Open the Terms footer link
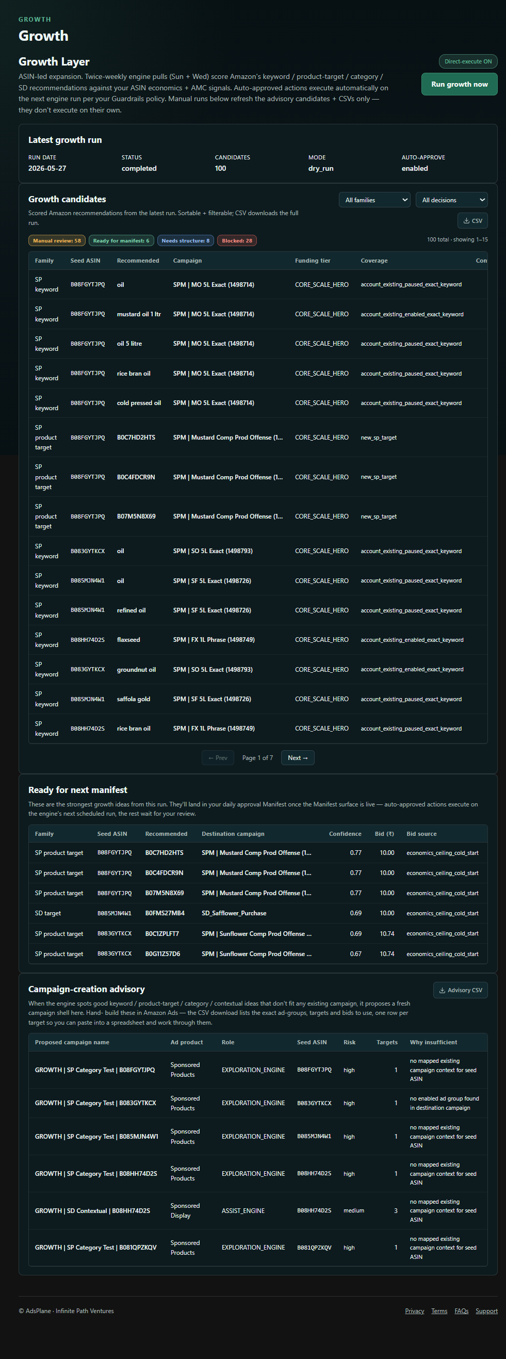Screen dimensions: 506x1359 click(439, 1311)
